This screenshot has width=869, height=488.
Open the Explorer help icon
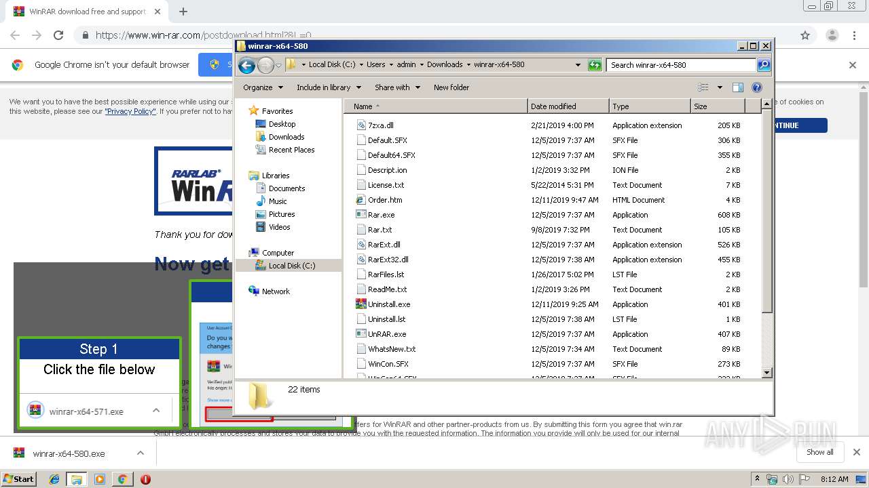pyautogui.click(x=757, y=87)
